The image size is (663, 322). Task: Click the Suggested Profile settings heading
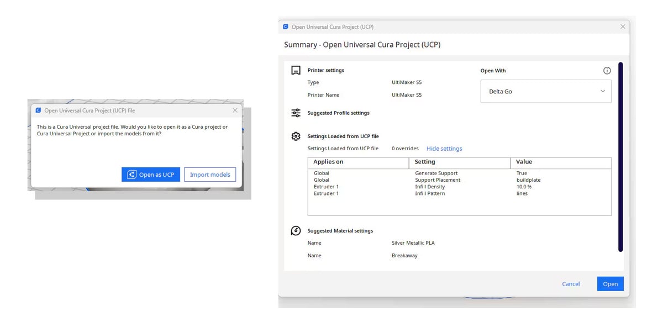(x=338, y=113)
